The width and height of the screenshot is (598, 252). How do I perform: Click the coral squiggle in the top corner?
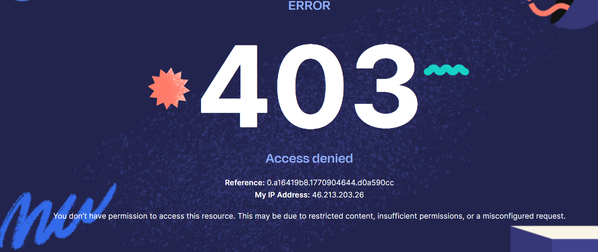tap(549, 9)
